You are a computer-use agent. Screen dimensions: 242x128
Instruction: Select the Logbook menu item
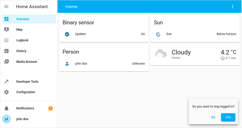tap(29, 40)
